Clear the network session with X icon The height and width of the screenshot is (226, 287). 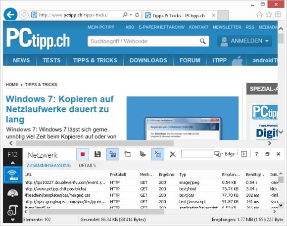tap(173, 154)
